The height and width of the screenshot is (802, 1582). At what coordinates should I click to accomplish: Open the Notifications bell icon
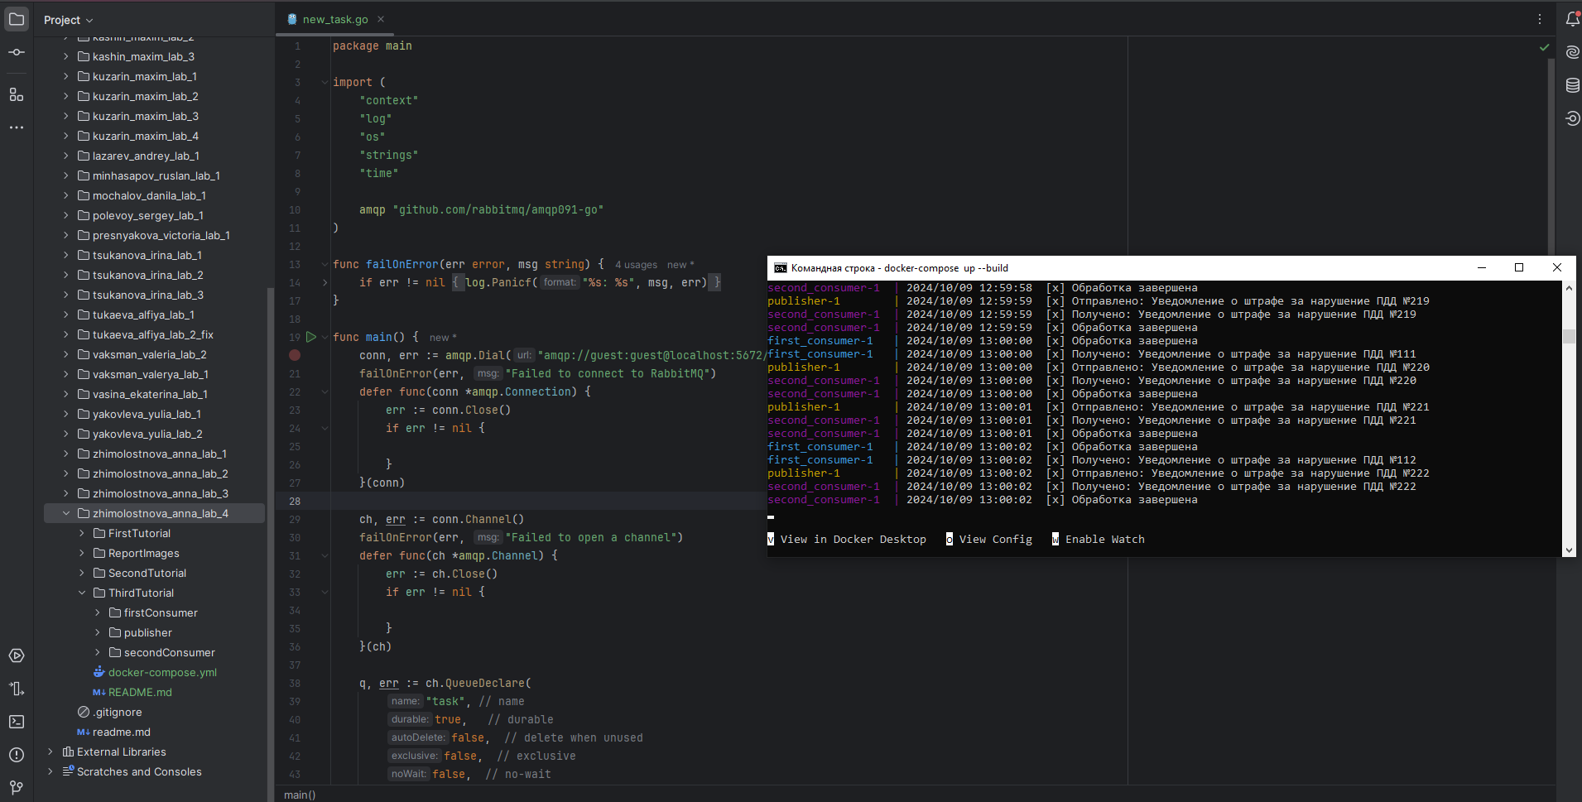(1572, 19)
